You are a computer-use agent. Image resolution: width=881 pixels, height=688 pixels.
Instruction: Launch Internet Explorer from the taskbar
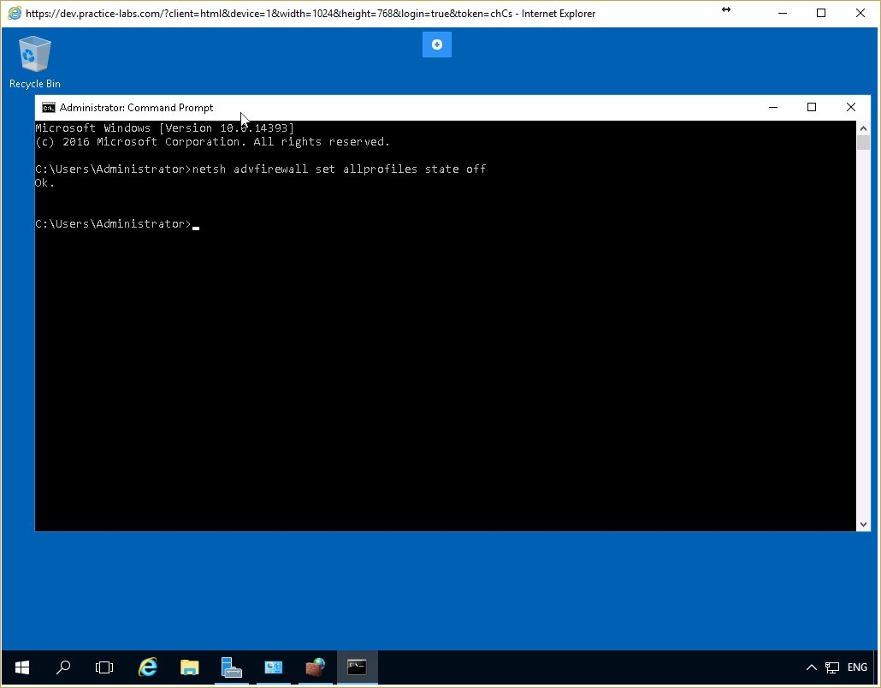(x=147, y=667)
